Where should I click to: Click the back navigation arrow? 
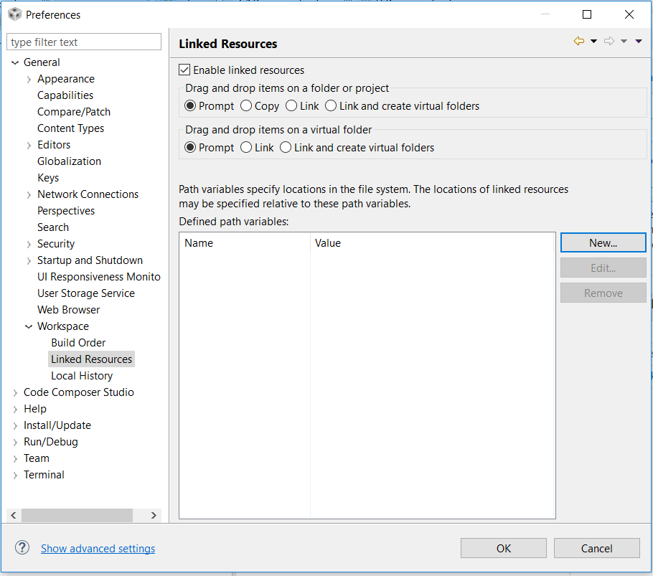pyautogui.click(x=578, y=40)
